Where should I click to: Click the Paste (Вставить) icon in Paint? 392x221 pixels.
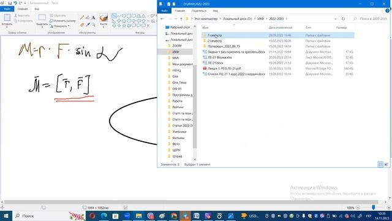coord(7,18)
